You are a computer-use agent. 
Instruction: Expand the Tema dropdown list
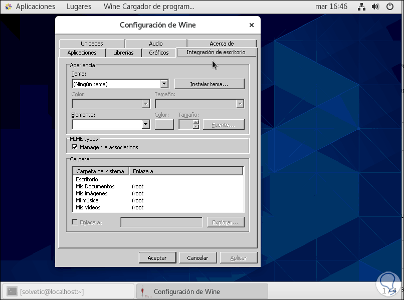[164, 84]
